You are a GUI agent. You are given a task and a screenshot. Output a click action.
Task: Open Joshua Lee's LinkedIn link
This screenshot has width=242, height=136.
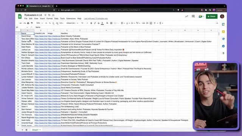[47, 49]
